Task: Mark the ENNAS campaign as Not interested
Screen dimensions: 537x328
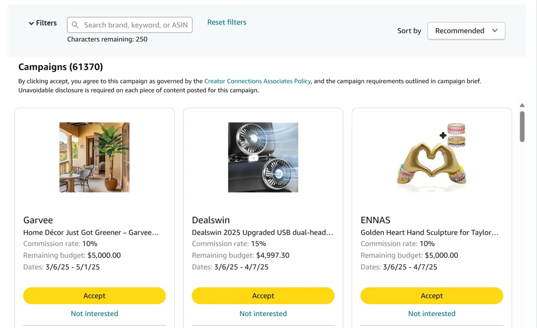Action: pos(432,314)
